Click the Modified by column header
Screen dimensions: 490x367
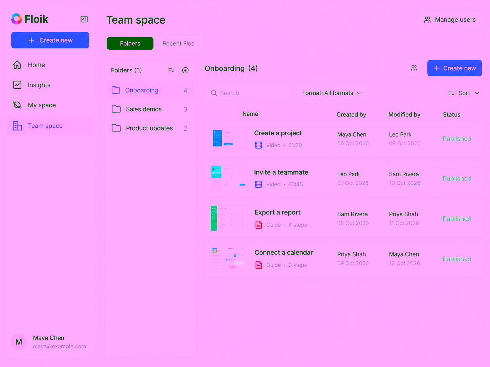[x=404, y=115]
